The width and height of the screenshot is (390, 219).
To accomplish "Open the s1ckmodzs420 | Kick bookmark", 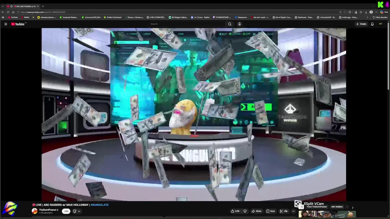I will [x=91, y=17].
